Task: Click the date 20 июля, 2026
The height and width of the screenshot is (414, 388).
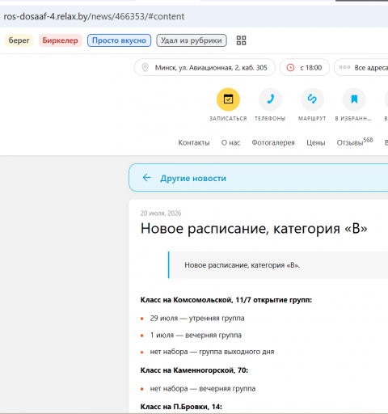Action: click(161, 213)
